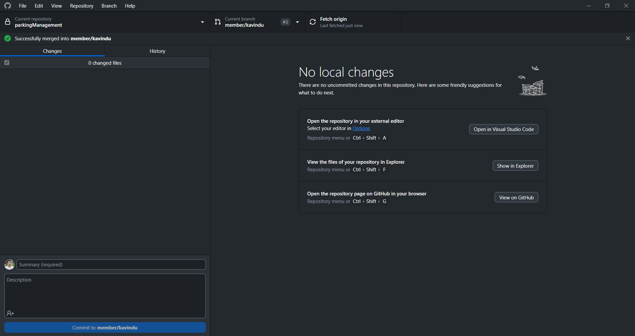Click the GitHub Desktop logo icon
Screen dimensions: 635x336
pyautogui.click(x=8, y=6)
